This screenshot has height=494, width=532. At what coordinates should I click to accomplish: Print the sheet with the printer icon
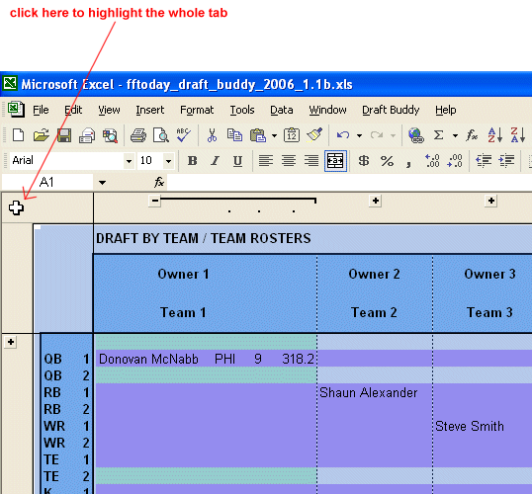click(x=138, y=135)
